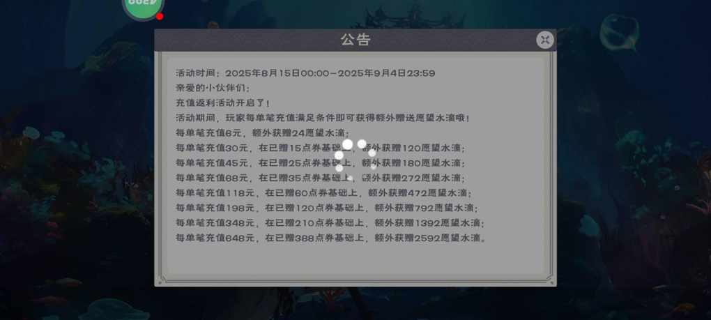711x320 pixels.
Task: Close the 公告 announcement dialog
Action: point(545,40)
